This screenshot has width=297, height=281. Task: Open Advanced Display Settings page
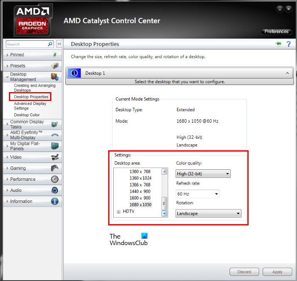[x=30, y=106]
